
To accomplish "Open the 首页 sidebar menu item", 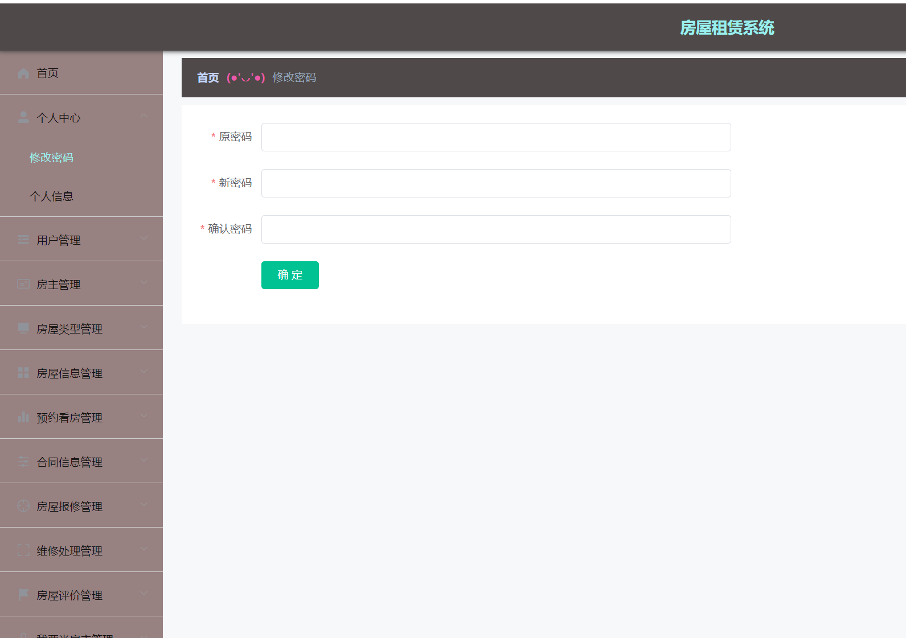I will click(x=81, y=73).
